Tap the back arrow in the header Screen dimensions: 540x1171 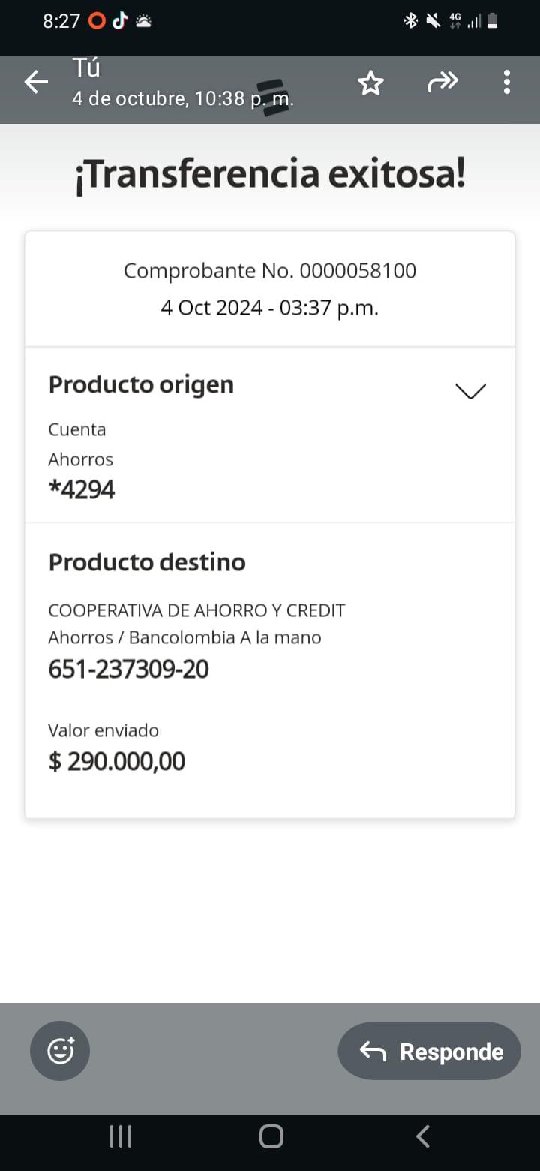36,82
